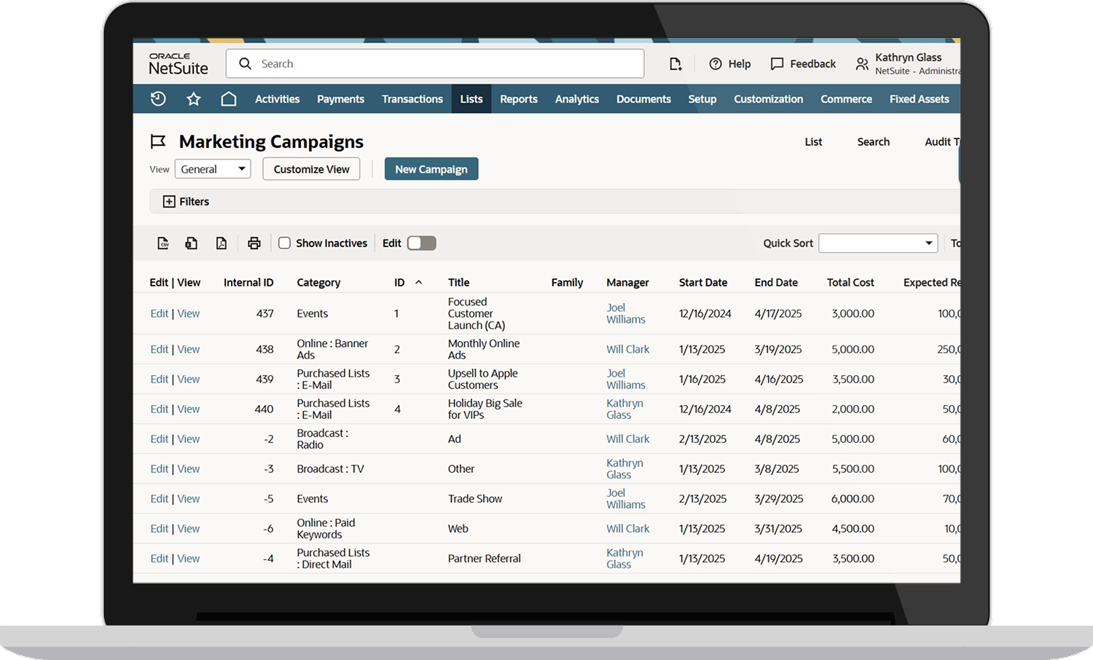
Task: Print the campaign list
Action: pyautogui.click(x=254, y=243)
